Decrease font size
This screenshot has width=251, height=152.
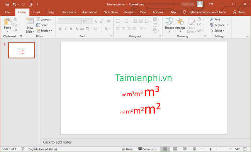coord(101,21)
